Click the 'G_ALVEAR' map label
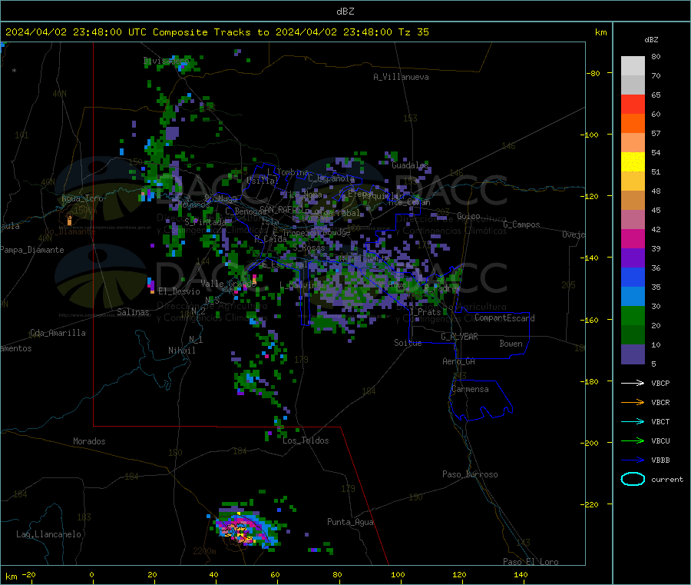The width and height of the screenshot is (691, 585). coord(459,337)
